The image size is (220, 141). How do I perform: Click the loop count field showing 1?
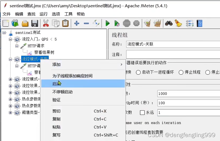point(189,112)
